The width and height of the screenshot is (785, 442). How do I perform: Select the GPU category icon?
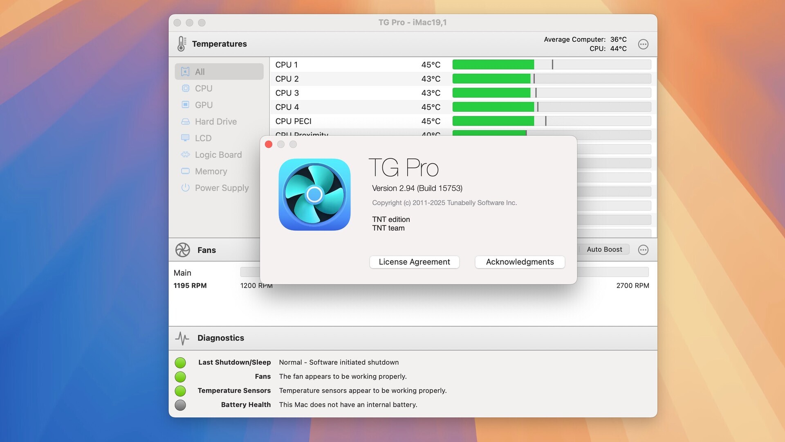click(185, 105)
